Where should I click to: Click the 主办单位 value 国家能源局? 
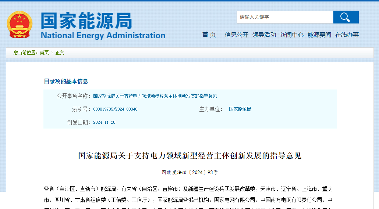coord(240,109)
